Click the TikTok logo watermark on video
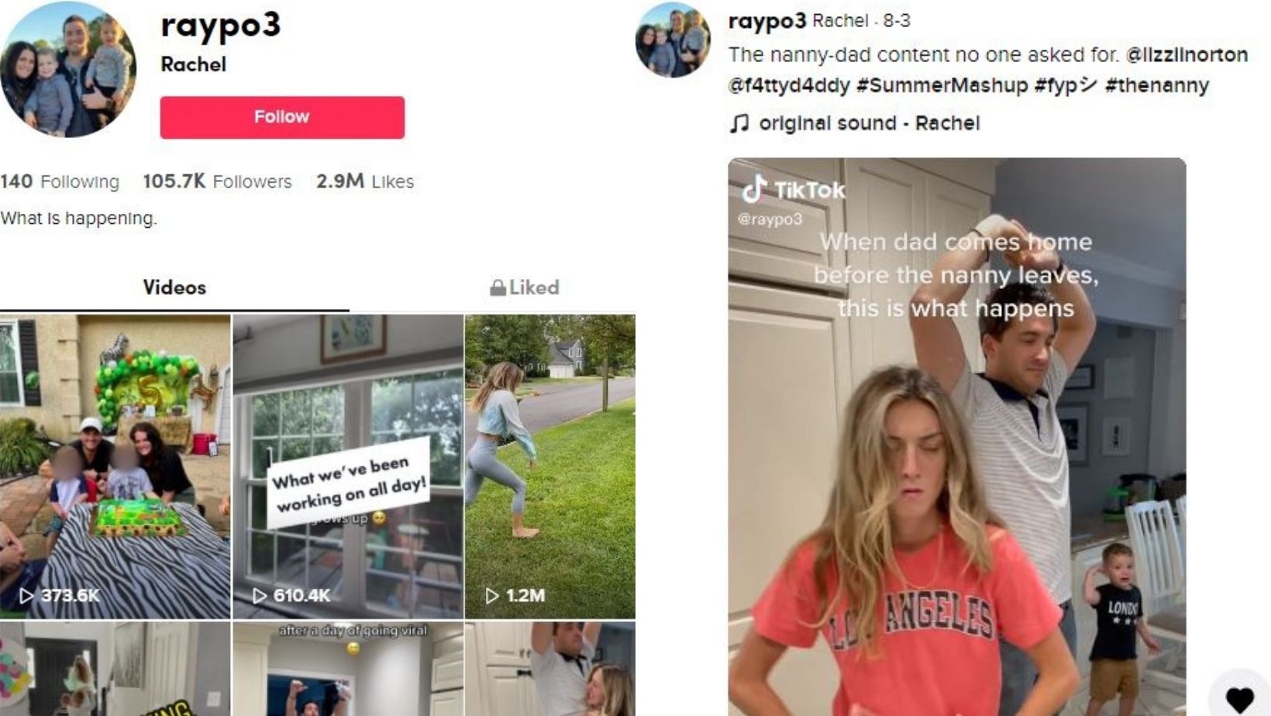This screenshot has width=1271, height=716. click(792, 190)
